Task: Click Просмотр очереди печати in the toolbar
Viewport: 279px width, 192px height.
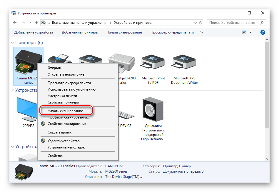Action: (x=172, y=32)
